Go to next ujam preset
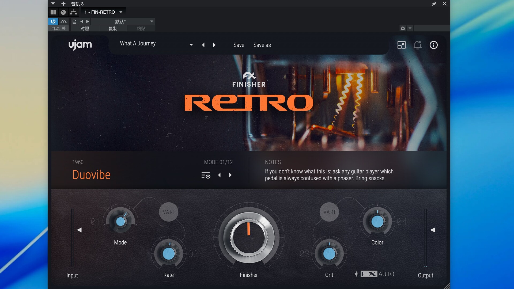The height and width of the screenshot is (289, 514). (214, 45)
